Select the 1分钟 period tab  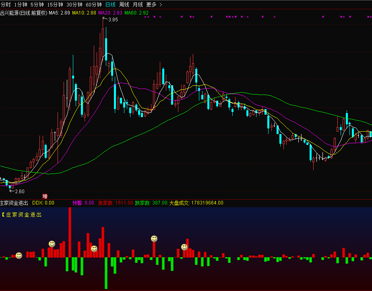pyautogui.click(x=21, y=4)
